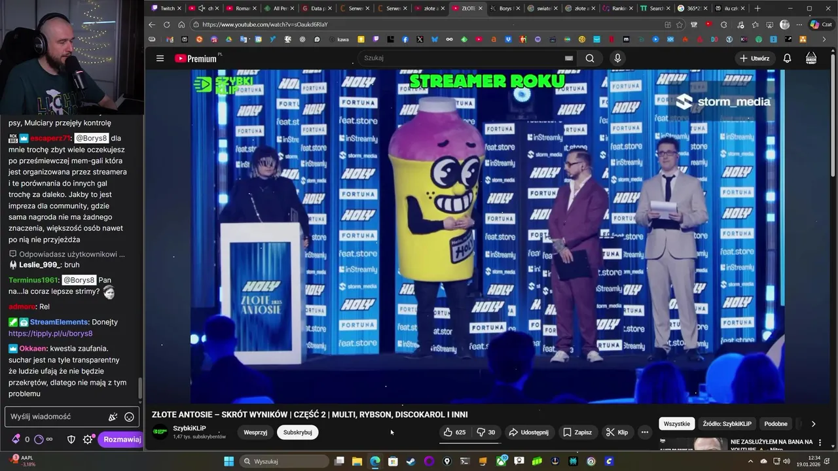Click the Twitch moderator shield icon
Viewport: 838px width, 471px height.
71,440
